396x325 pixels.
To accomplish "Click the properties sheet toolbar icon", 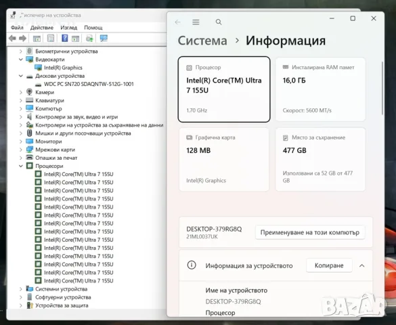I will pyautogui.click(x=51, y=39).
